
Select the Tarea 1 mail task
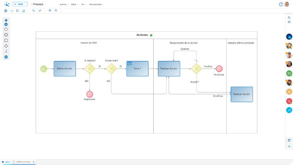click(138, 68)
